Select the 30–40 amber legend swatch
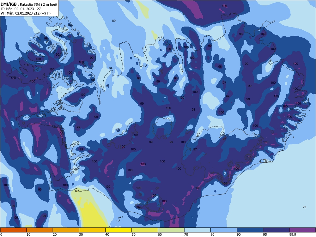This screenshot has width=316, height=237. coord(92,230)
